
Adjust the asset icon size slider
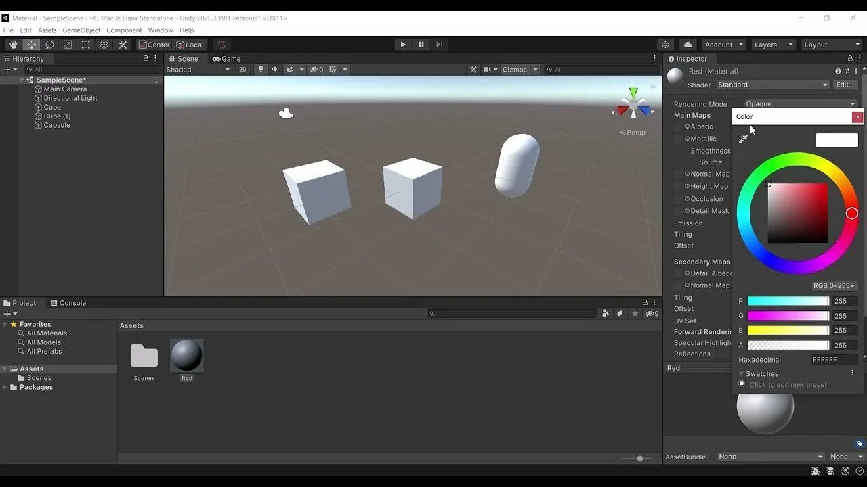[x=640, y=459]
